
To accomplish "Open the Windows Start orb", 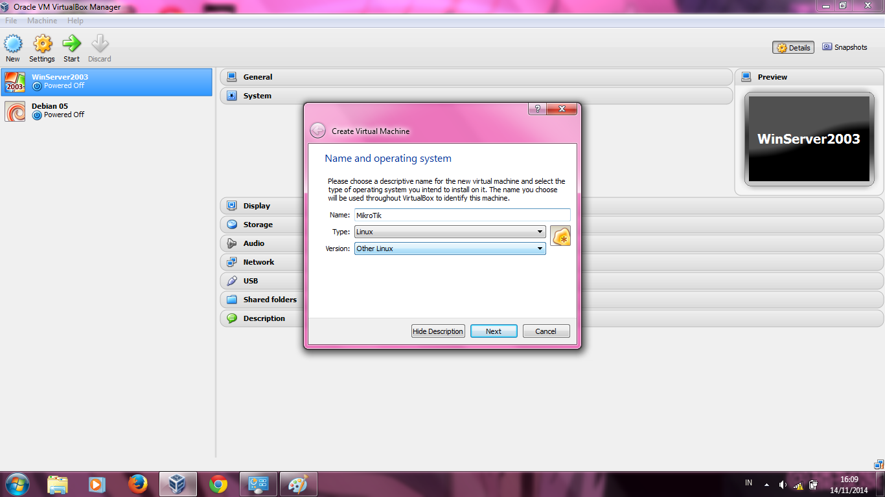I will click(x=17, y=484).
